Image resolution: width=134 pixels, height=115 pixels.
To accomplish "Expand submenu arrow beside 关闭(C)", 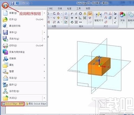I will [x=44, y=98].
